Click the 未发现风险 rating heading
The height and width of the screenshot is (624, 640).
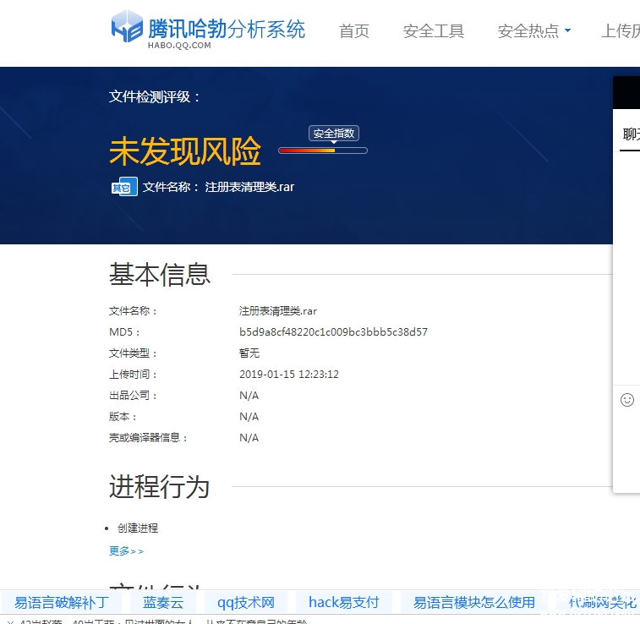tap(185, 152)
